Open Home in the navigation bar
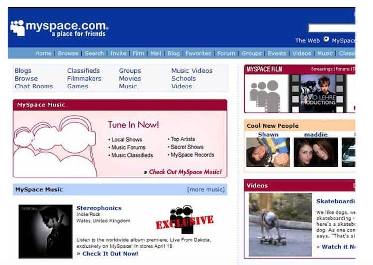The height and width of the screenshot is (265, 373). pos(43,53)
